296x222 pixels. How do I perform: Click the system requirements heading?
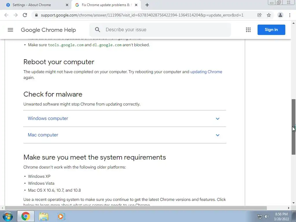pyautogui.click(x=95, y=157)
